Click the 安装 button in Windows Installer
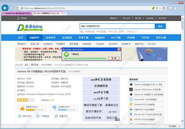The width and height of the screenshot is (185, 129). 114,58
